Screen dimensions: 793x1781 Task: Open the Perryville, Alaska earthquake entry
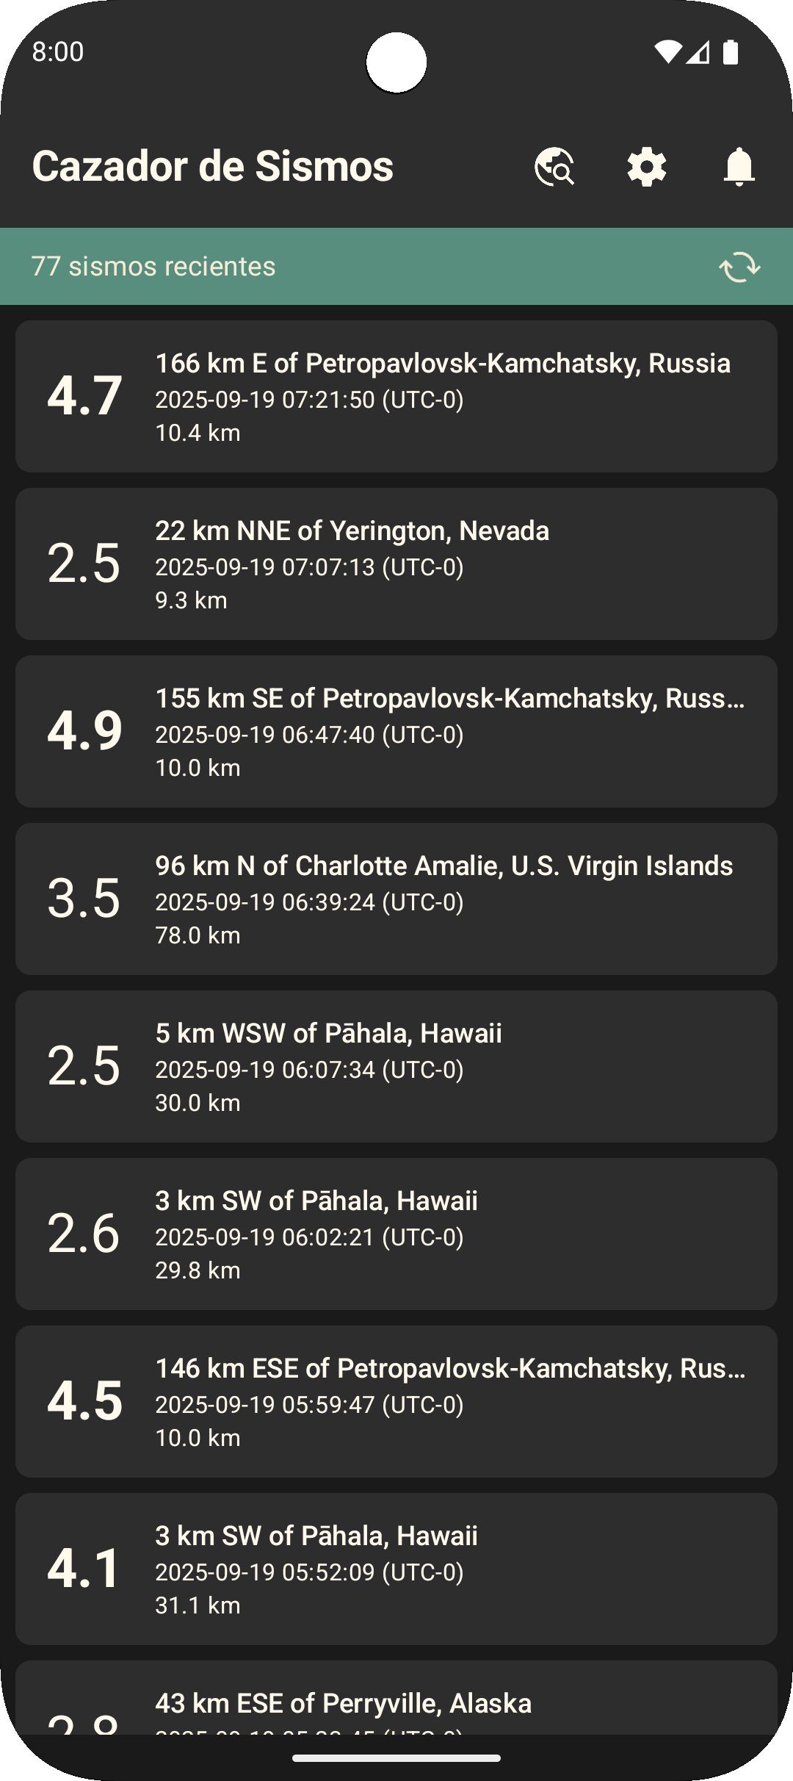[396, 1698]
